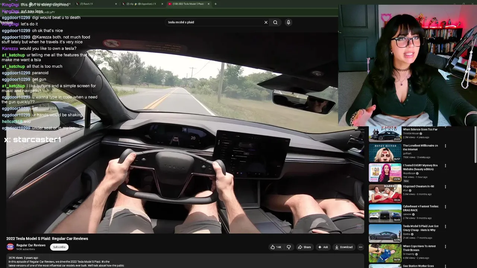This screenshot has height=268, width=477.
Task: Open options for Loneliest Millionaire video
Action: tap(445, 146)
